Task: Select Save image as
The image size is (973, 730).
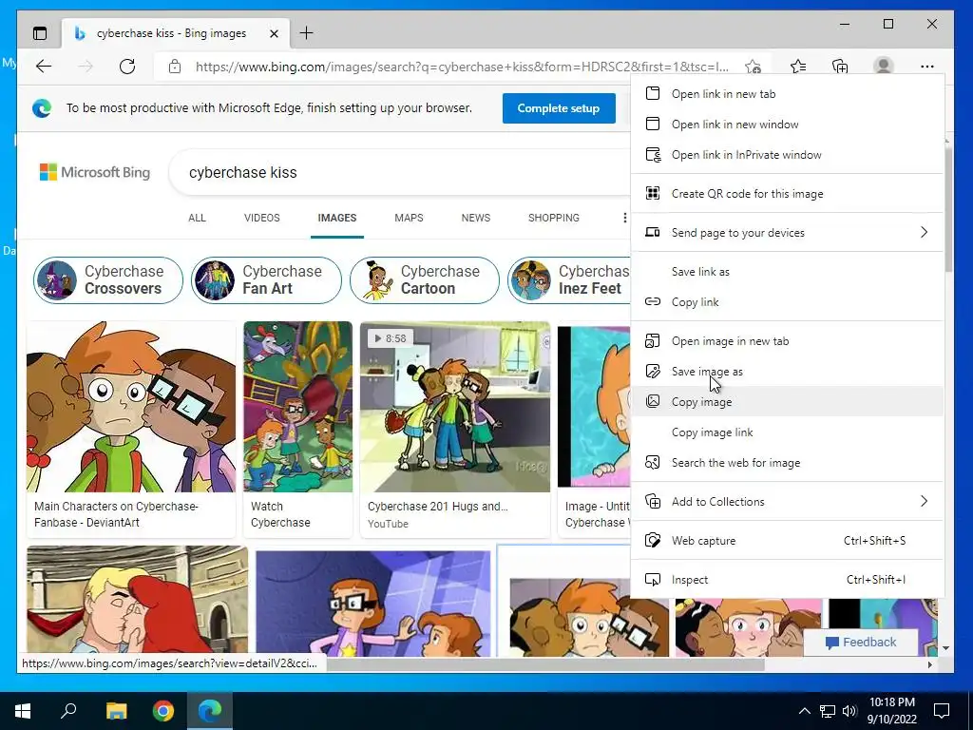Action: pos(787,372)
